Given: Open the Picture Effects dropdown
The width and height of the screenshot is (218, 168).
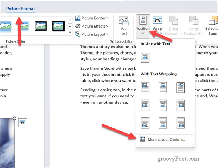Looking at the screenshot, I should point(92,26).
